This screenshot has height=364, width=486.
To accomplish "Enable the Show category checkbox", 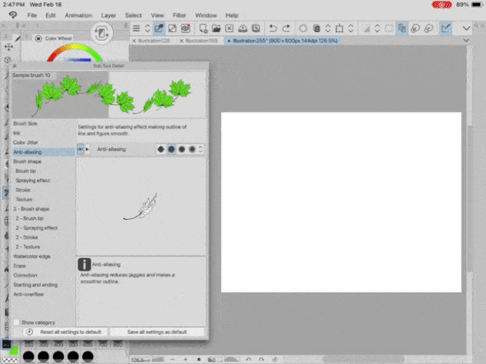I will tap(16, 323).
